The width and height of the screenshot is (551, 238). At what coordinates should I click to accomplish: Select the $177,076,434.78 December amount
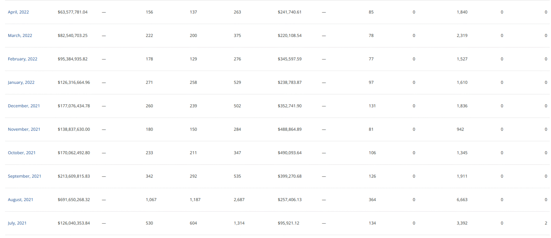click(x=74, y=106)
